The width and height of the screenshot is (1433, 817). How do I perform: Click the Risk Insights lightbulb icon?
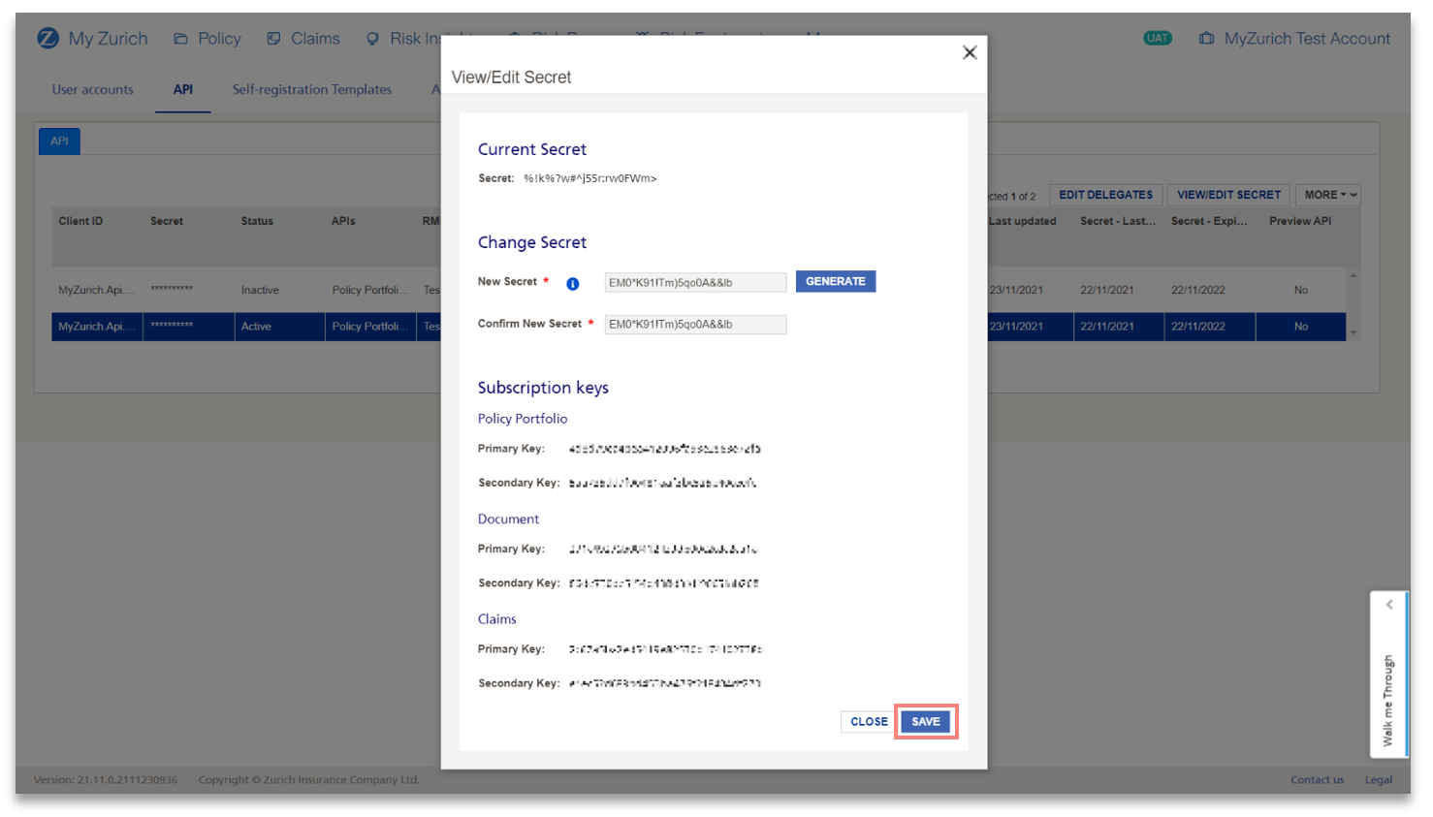coord(372,39)
